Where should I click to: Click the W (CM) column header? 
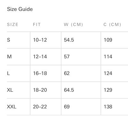coord(73,25)
